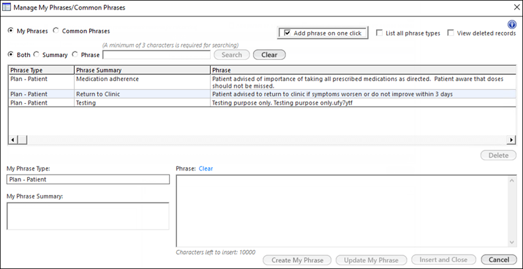
Task: Enable List all phrase types checkbox
Action: 379,33
